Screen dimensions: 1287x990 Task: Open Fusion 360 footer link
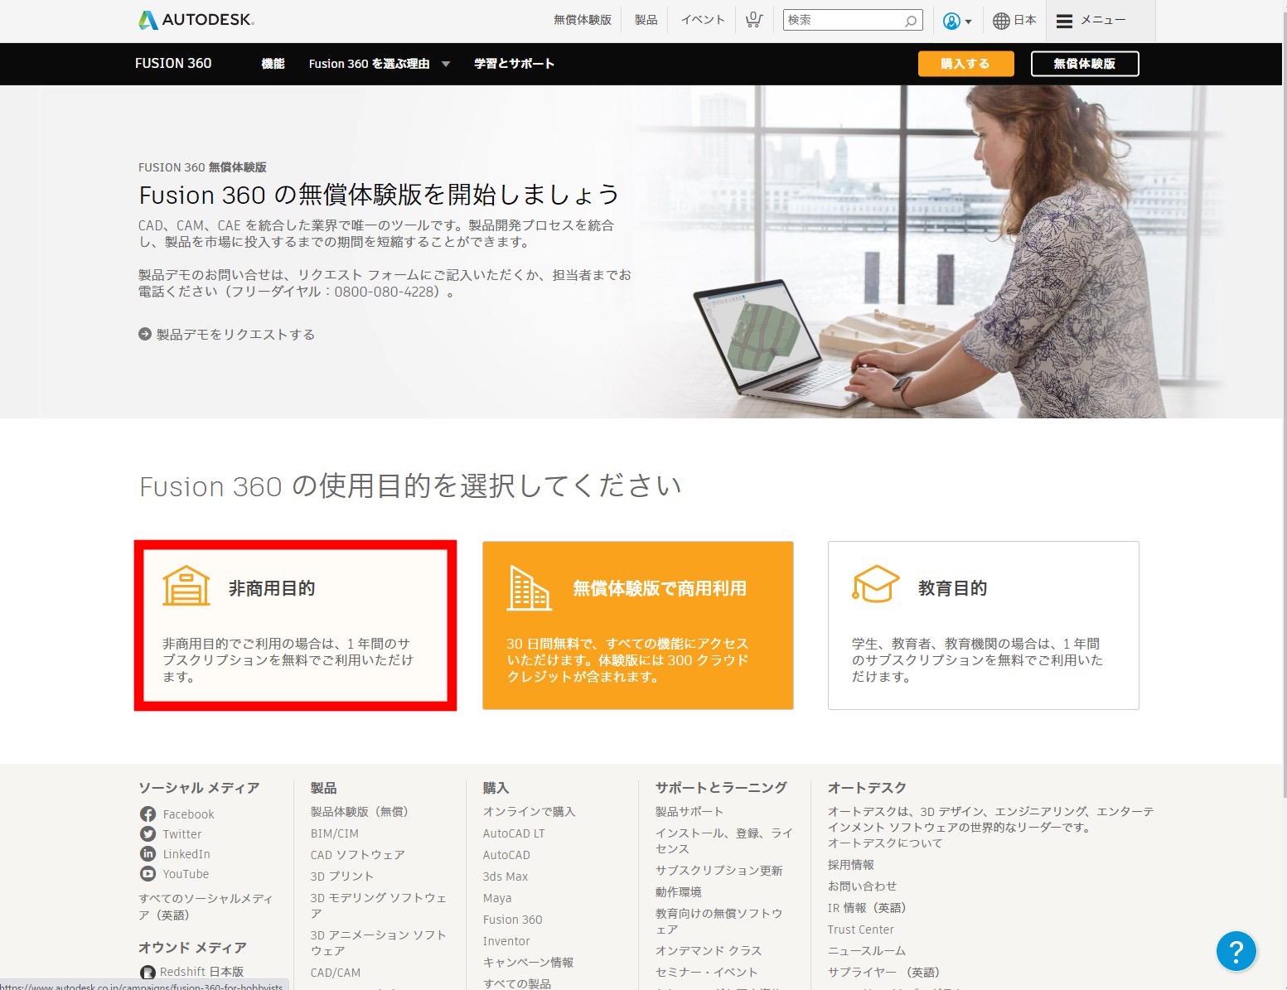pyautogui.click(x=513, y=920)
